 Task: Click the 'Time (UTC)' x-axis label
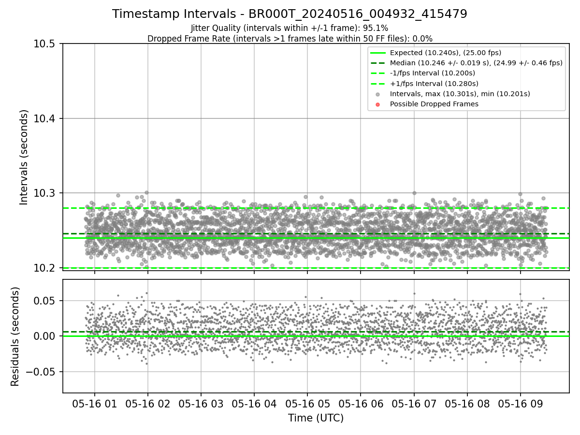tap(316, 418)
